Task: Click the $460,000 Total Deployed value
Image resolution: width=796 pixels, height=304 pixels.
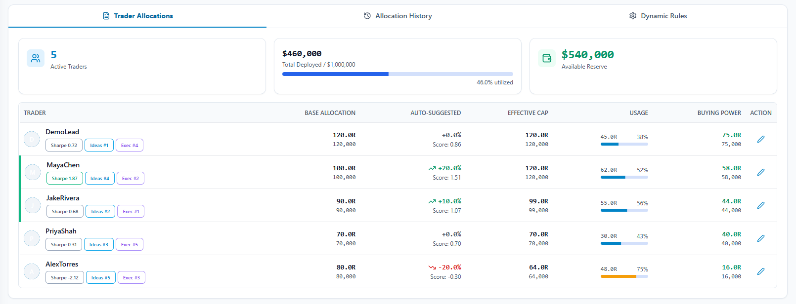Action: tap(302, 54)
